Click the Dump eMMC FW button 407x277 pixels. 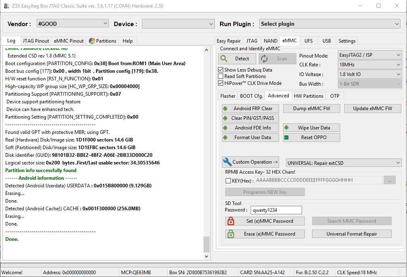(x=311, y=109)
